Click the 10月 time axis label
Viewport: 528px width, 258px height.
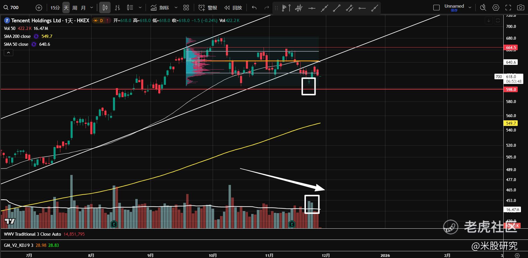(x=213, y=255)
